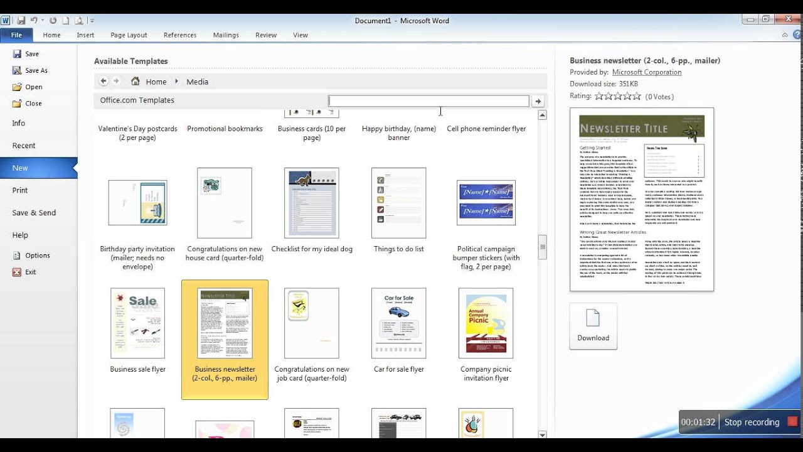This screenshot has width=803, height=452.
Task: Click the Home breadcrumb link
Action: 156,82
